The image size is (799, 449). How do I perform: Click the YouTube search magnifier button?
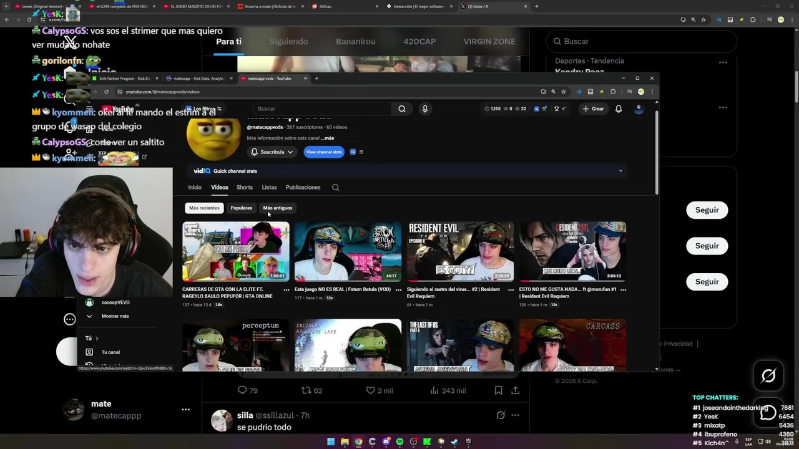[x=402, y=109]
